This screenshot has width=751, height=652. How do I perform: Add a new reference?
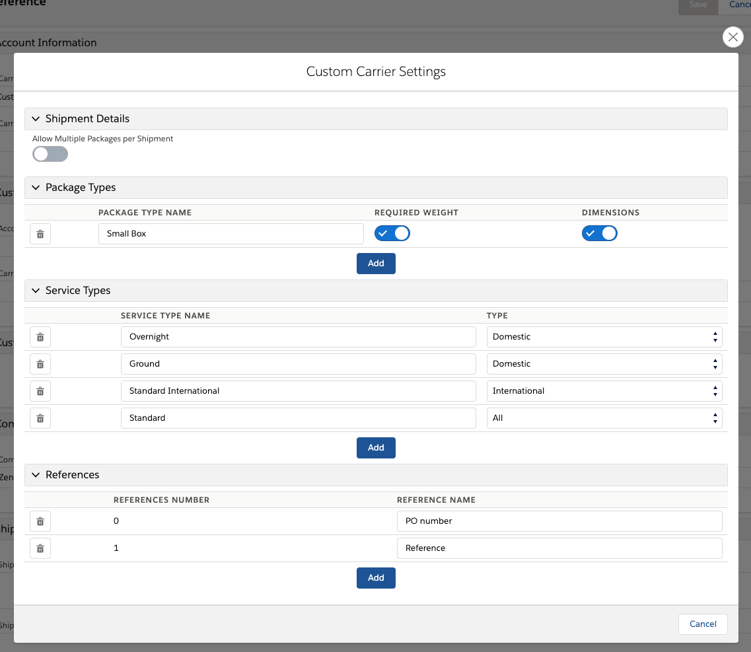[x=376, y=578]
